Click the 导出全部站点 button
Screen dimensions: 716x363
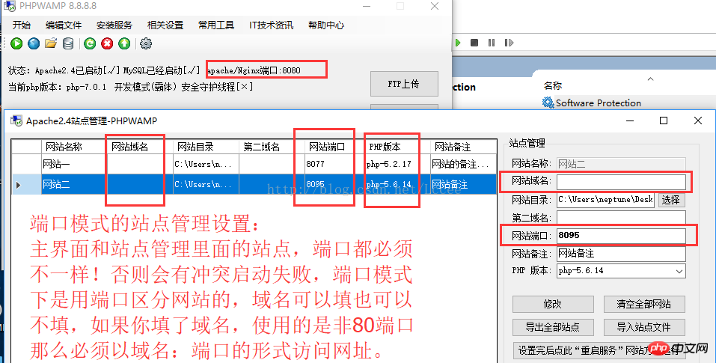click(553, 327)
